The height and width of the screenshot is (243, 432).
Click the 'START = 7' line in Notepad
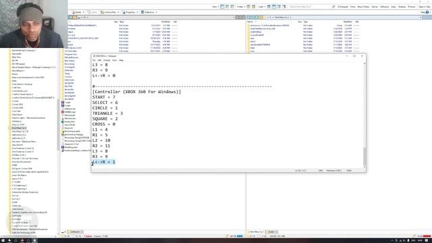click(x=104, y=97)
